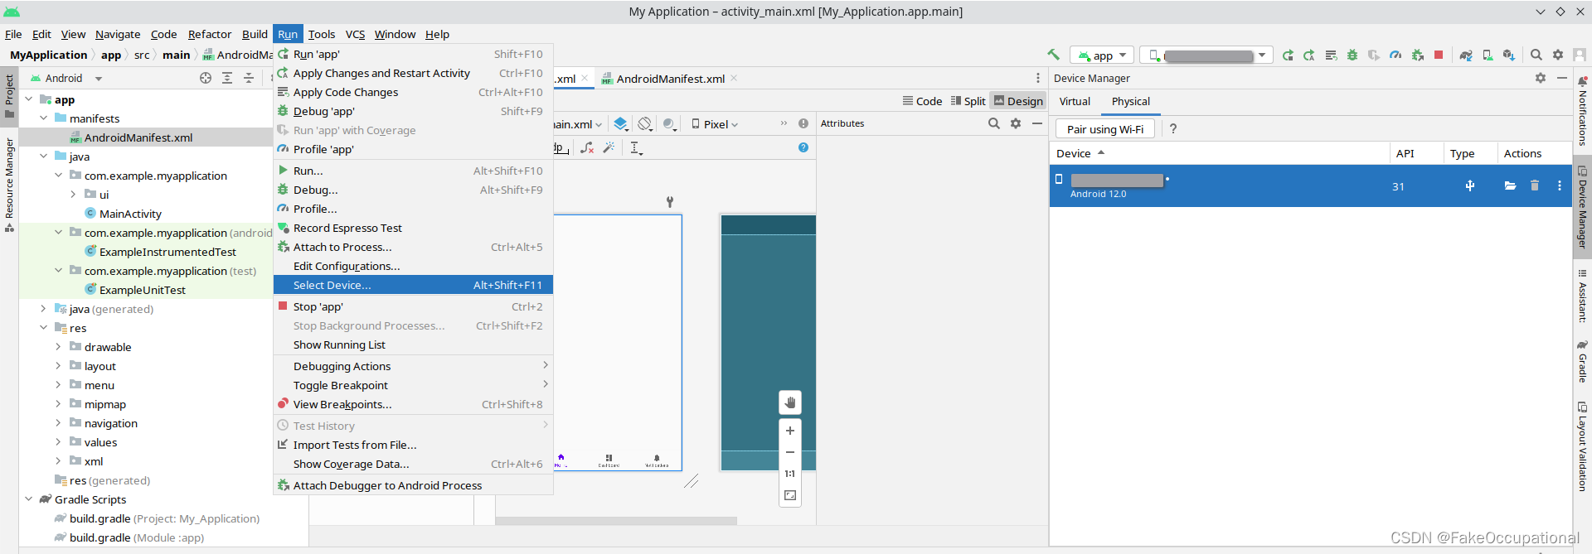Collapse the manifests folder node
The width and height of the screenshot is (1592, 554).
44,118
